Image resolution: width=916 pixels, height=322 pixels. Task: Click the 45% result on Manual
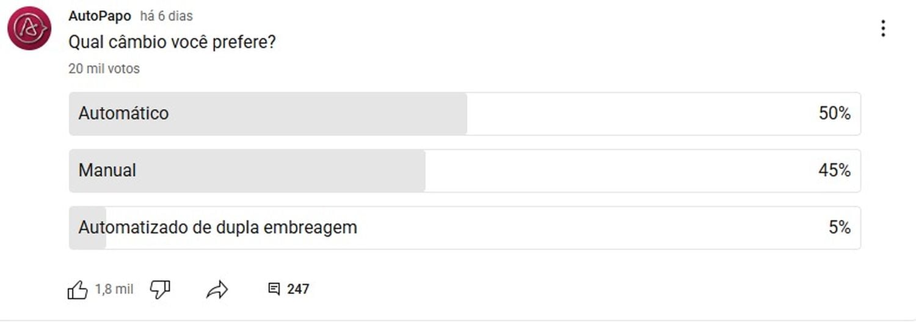pyautogui.click(x=835, y=171)
